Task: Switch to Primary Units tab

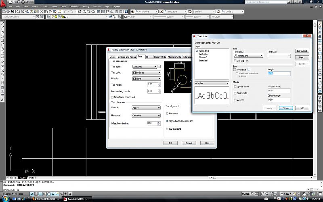Action: (x=160, y=57)
